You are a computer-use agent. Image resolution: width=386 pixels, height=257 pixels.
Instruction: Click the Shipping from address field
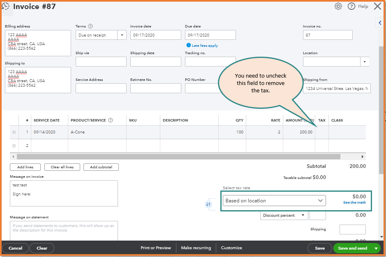[x=337, y=88]
